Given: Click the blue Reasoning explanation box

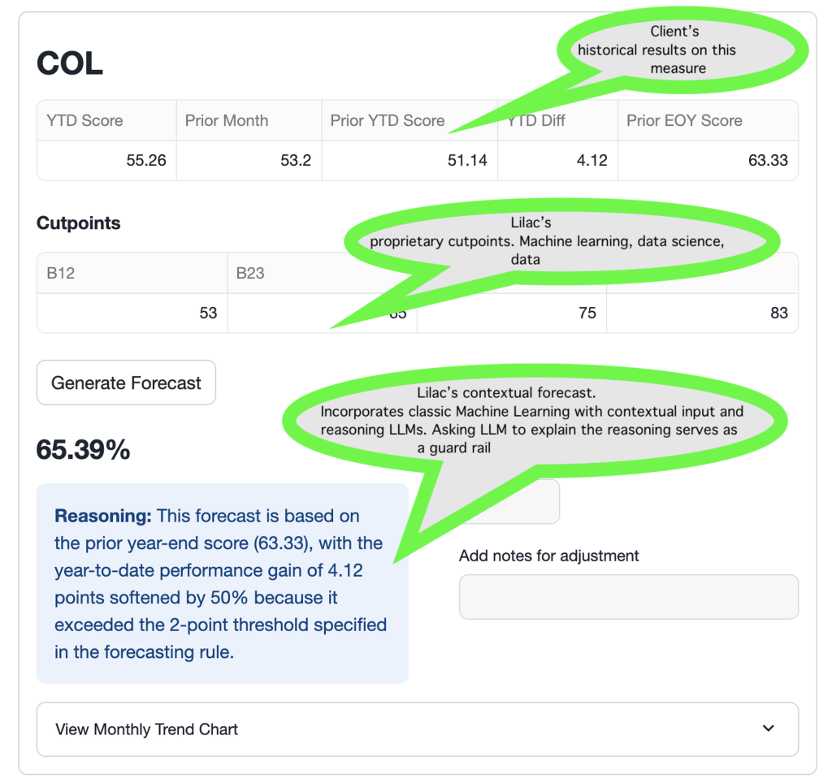Looking at the screenshot, I should 222,583.
